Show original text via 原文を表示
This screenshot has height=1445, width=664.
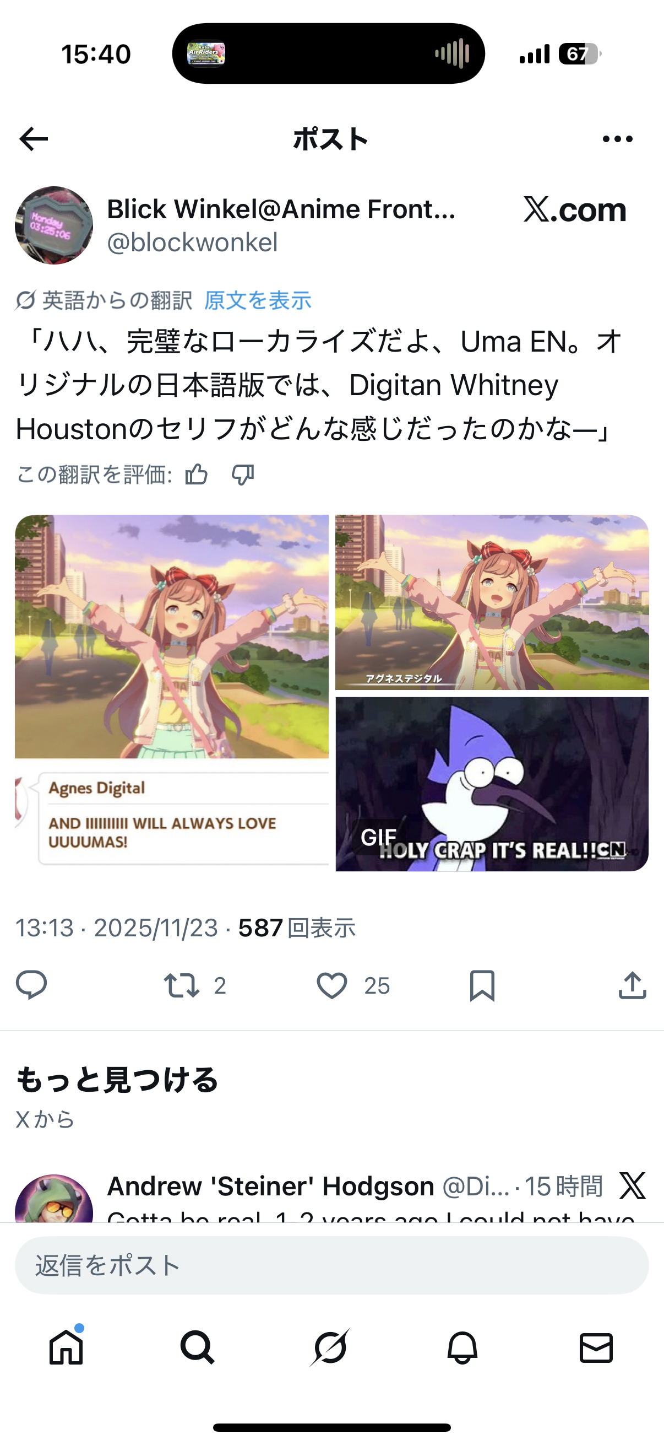point(257,301)
